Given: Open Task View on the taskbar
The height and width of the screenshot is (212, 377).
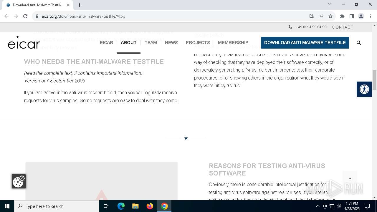Looking at the screenshot, I should pos(106,206).
